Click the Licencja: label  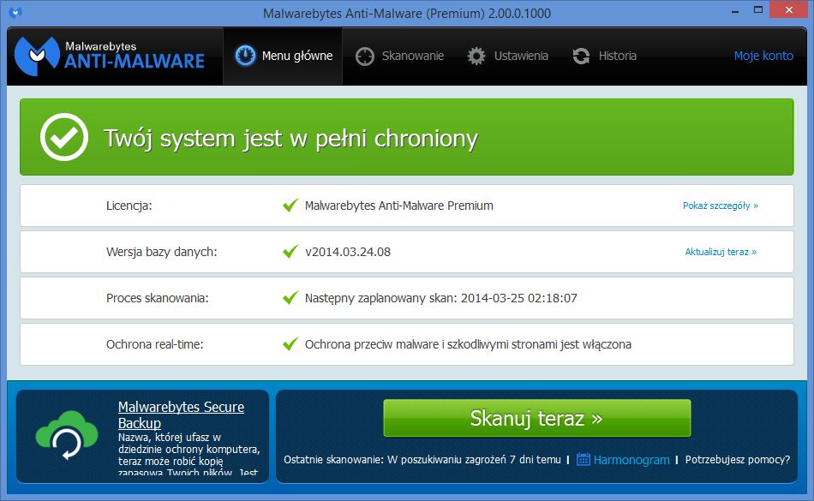(129, 206)
